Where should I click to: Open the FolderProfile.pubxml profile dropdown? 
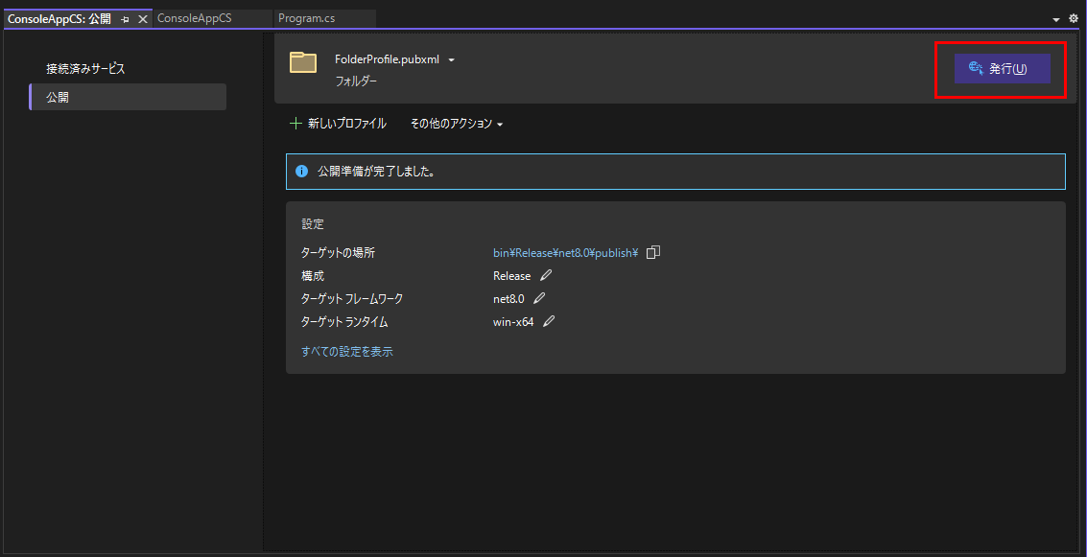pos(451,58)
